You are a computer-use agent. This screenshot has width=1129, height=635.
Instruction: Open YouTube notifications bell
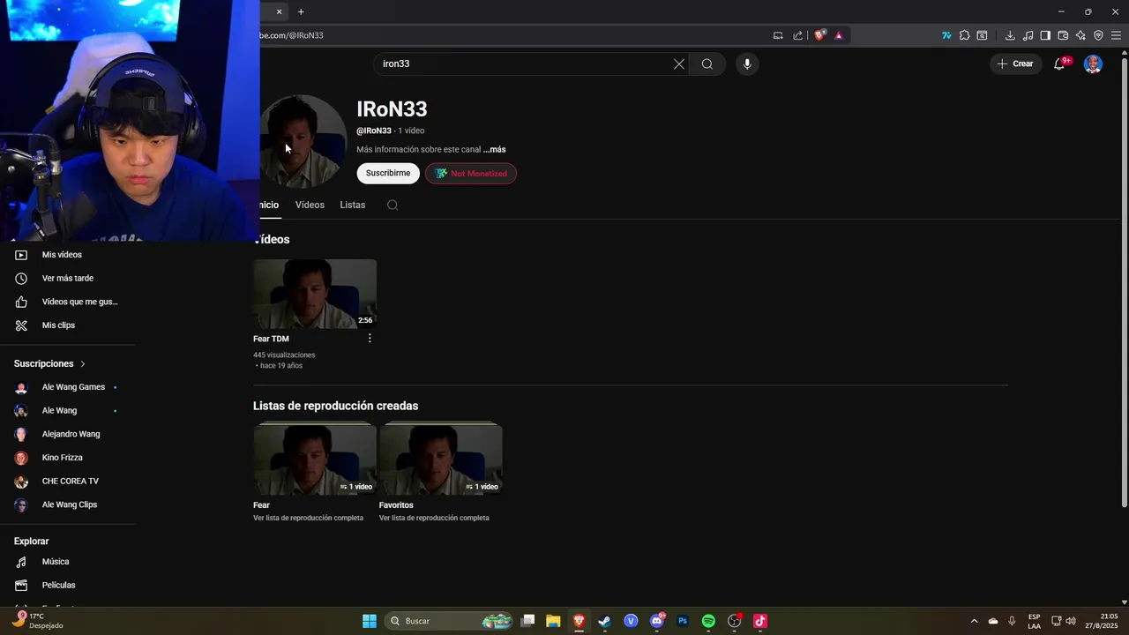1059,63
